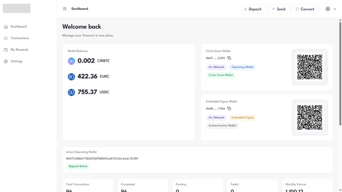The height and width of the screenshot is (192, 342).
Task: Click the Deposit button
Action: click(x=252, y=9)
